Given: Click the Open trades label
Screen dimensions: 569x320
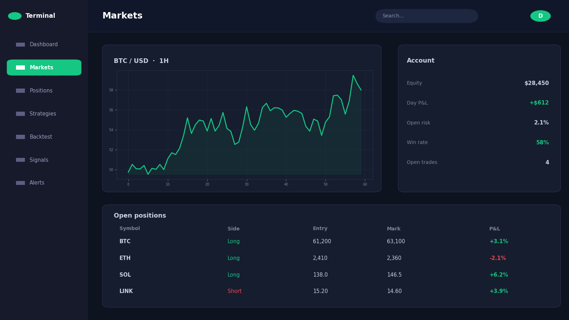Looking at the screenshot, I should coord(422,162).
